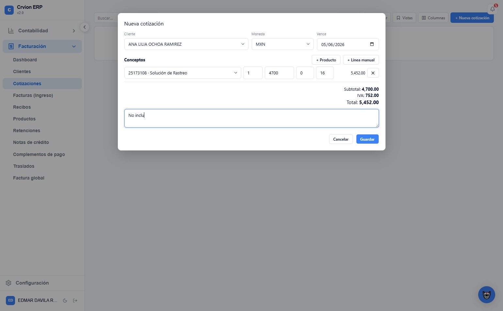Click the Facturación invoice icon

[11, 46]
